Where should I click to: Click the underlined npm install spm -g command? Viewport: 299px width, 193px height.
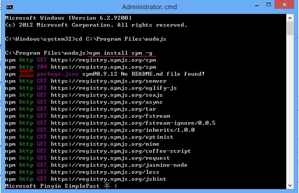(121, 53)
